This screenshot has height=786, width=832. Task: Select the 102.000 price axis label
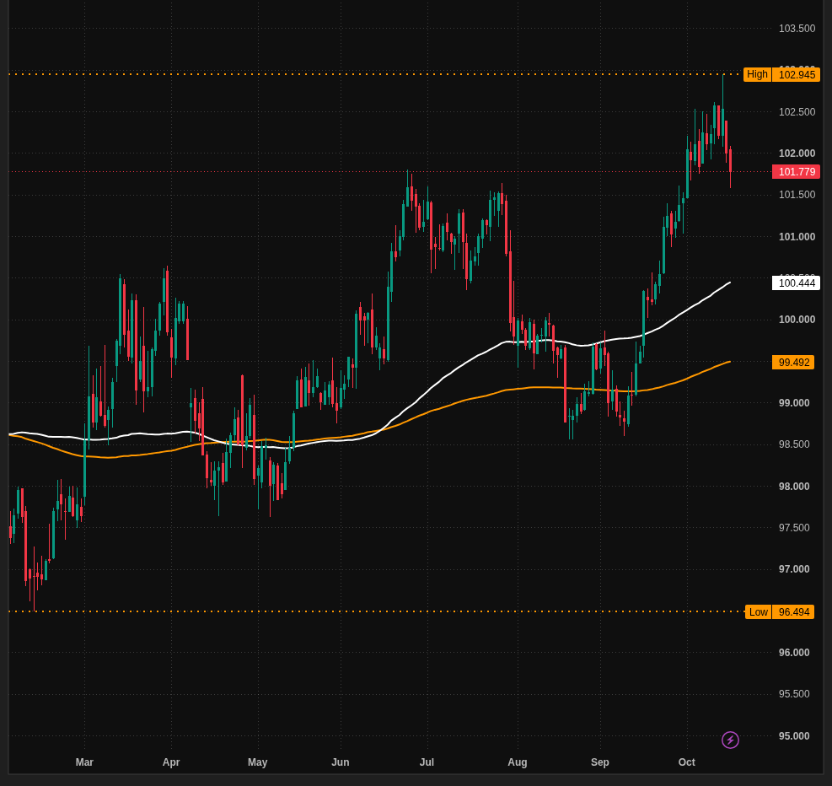pyautogui.click(x=797, y=153)
